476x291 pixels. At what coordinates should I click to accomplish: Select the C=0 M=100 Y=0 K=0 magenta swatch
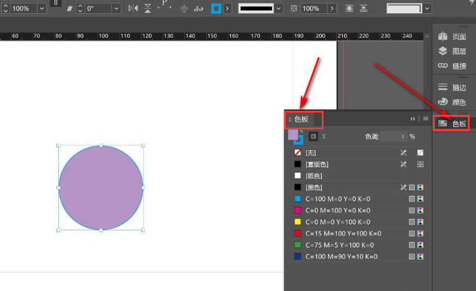[338, 211]
